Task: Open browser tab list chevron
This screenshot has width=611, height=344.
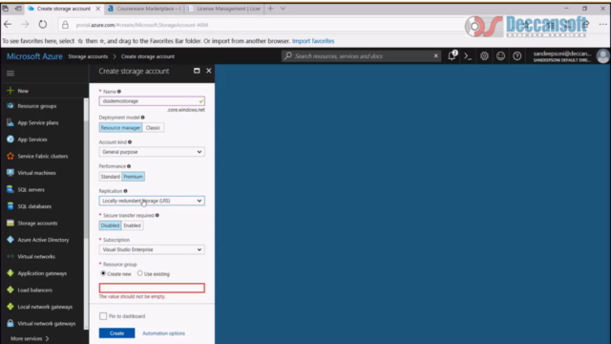Action: [x=283, y=9]
